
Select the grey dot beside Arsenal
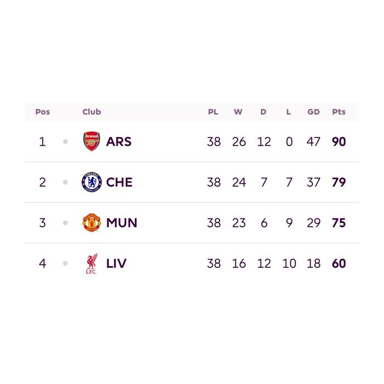(65, 142)
